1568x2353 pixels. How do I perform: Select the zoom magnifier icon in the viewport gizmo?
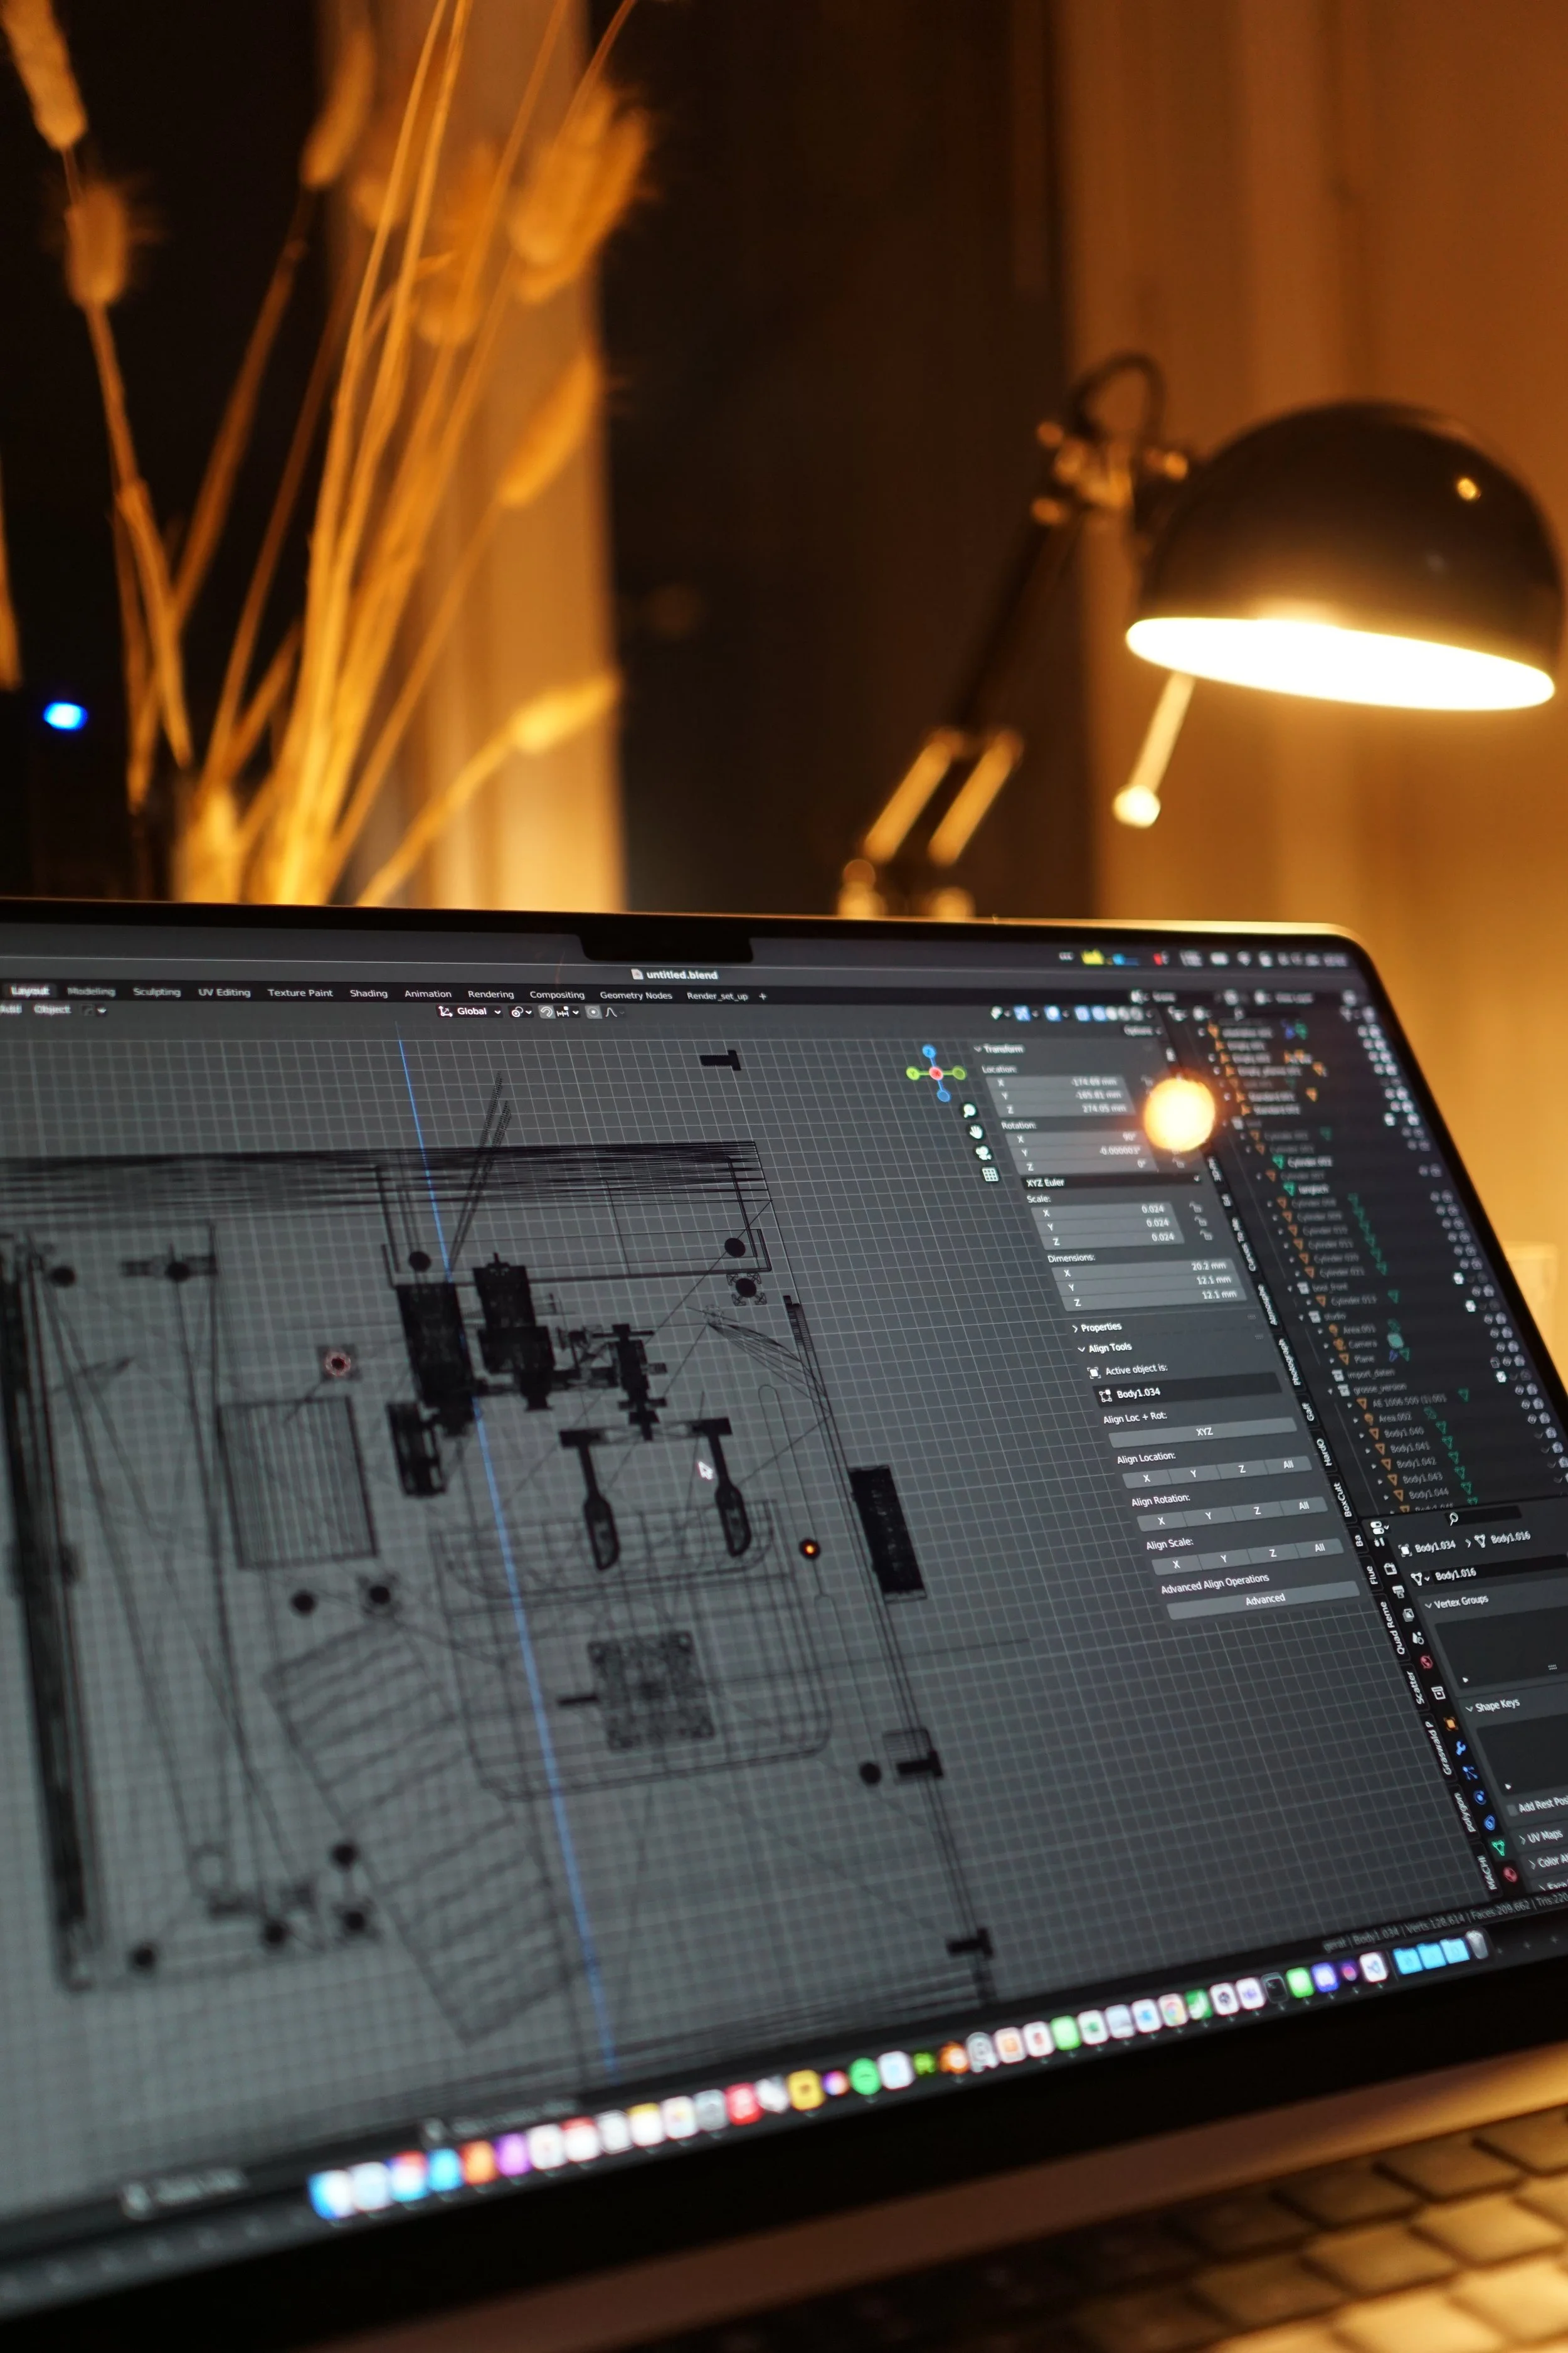click(970, 1111)
